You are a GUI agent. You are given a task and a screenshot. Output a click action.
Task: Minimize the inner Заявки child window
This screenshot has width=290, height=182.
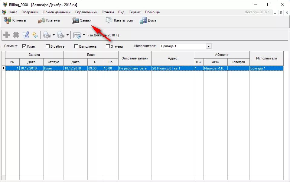[275, 13]
